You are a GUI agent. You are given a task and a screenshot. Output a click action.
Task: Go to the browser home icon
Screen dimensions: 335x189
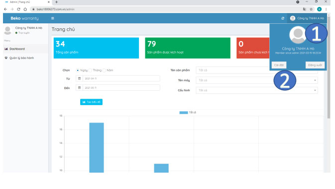tap(25, 9)
